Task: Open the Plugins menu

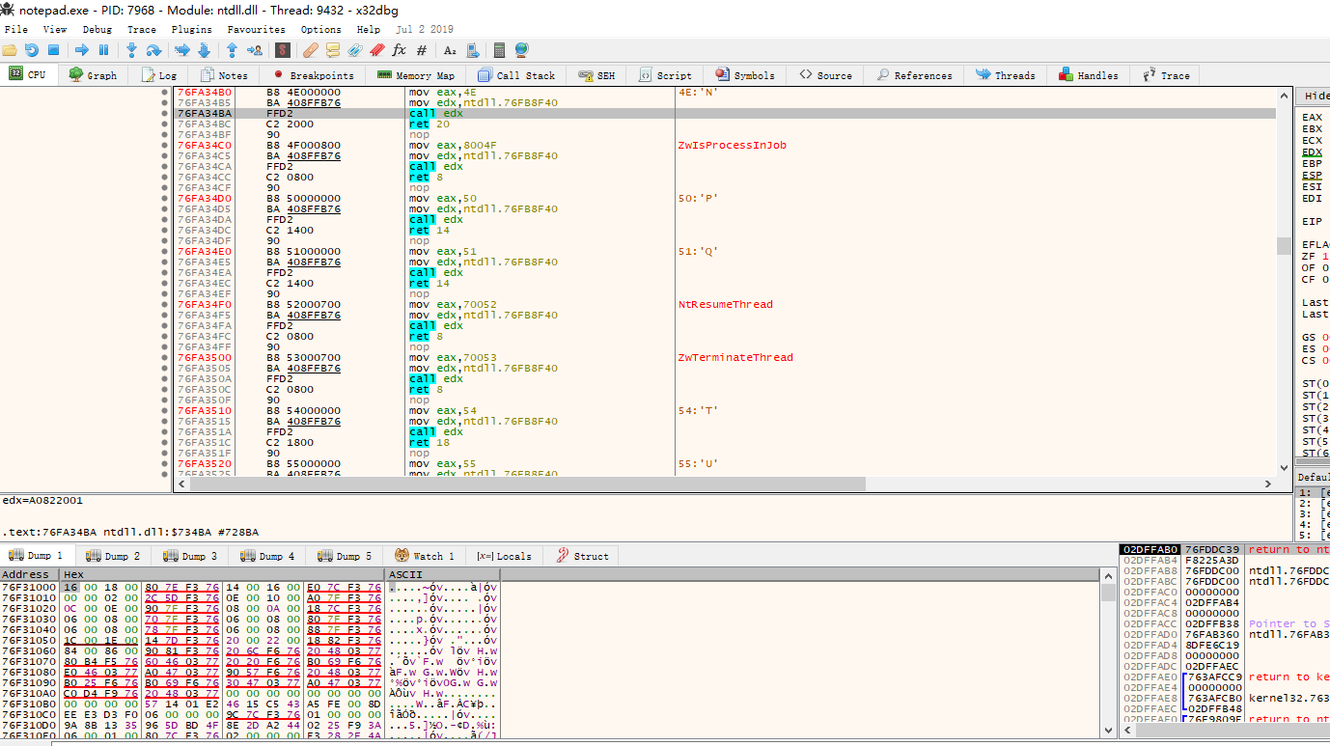Action: pos(191,30)
